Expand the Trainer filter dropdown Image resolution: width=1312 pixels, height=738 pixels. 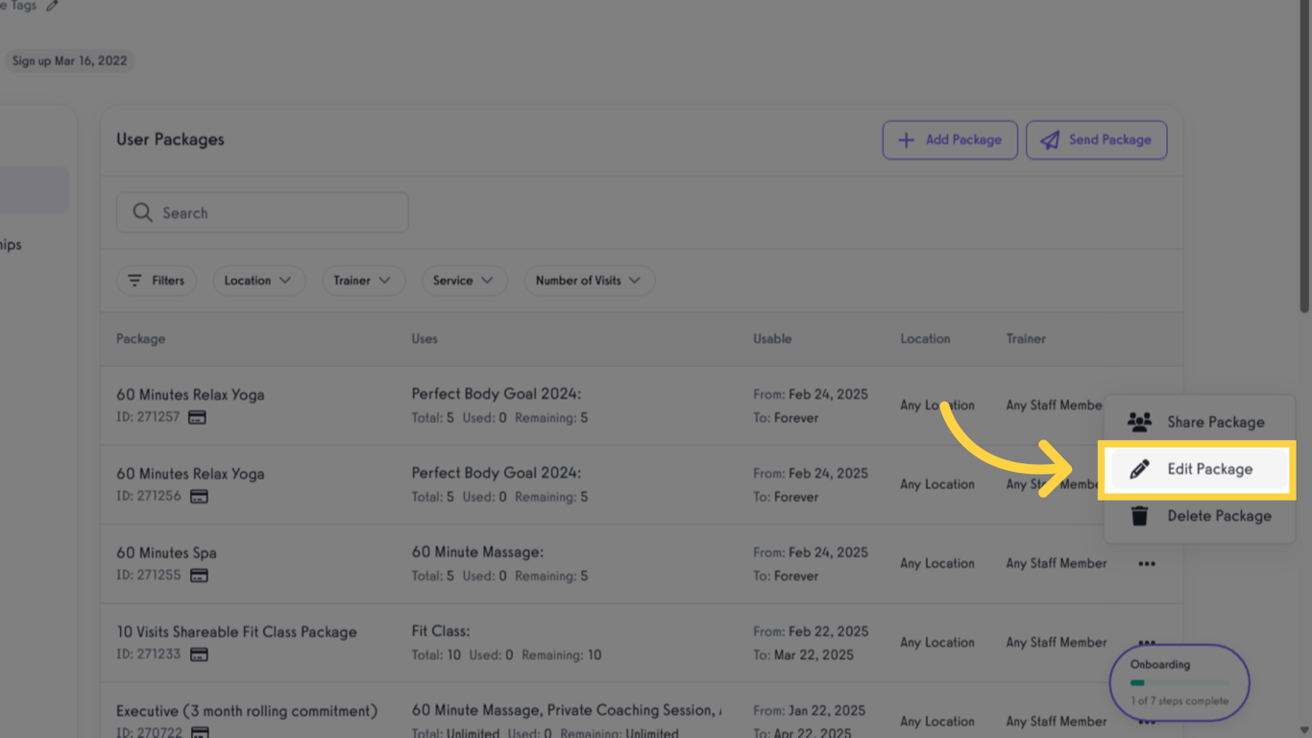click(x=362, y=281)
